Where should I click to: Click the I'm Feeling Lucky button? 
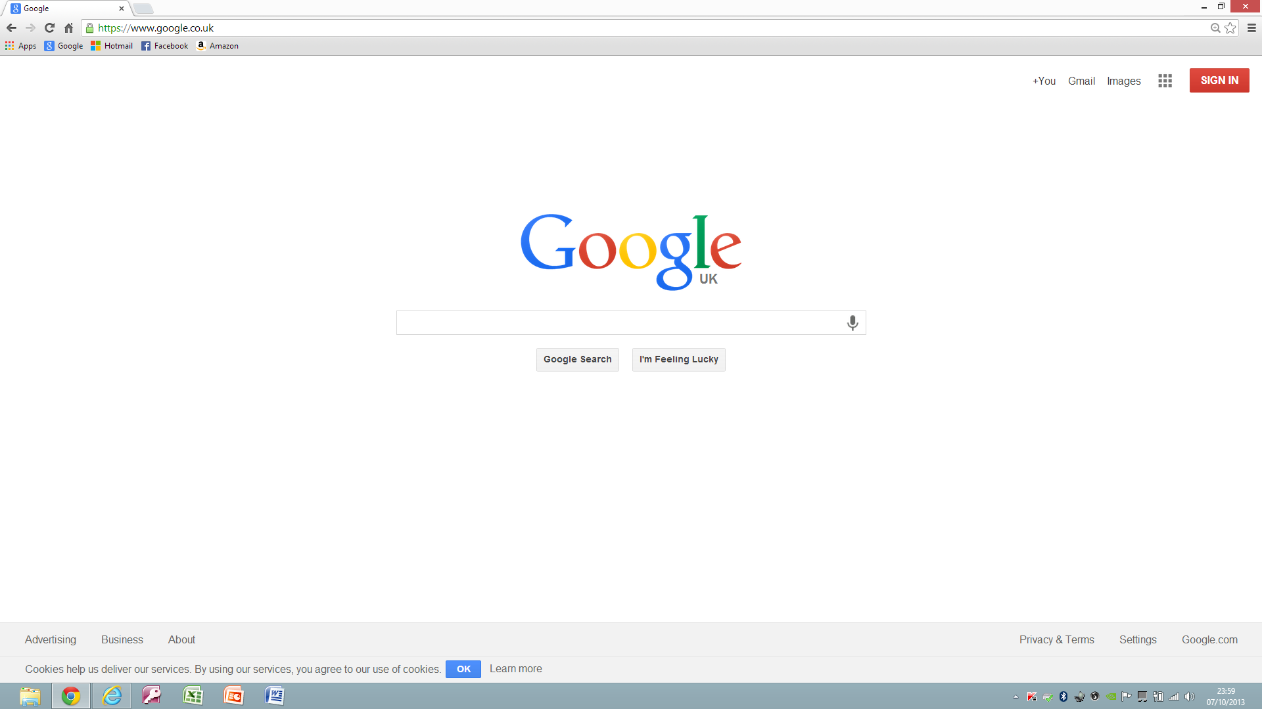(x=679, y=359)
